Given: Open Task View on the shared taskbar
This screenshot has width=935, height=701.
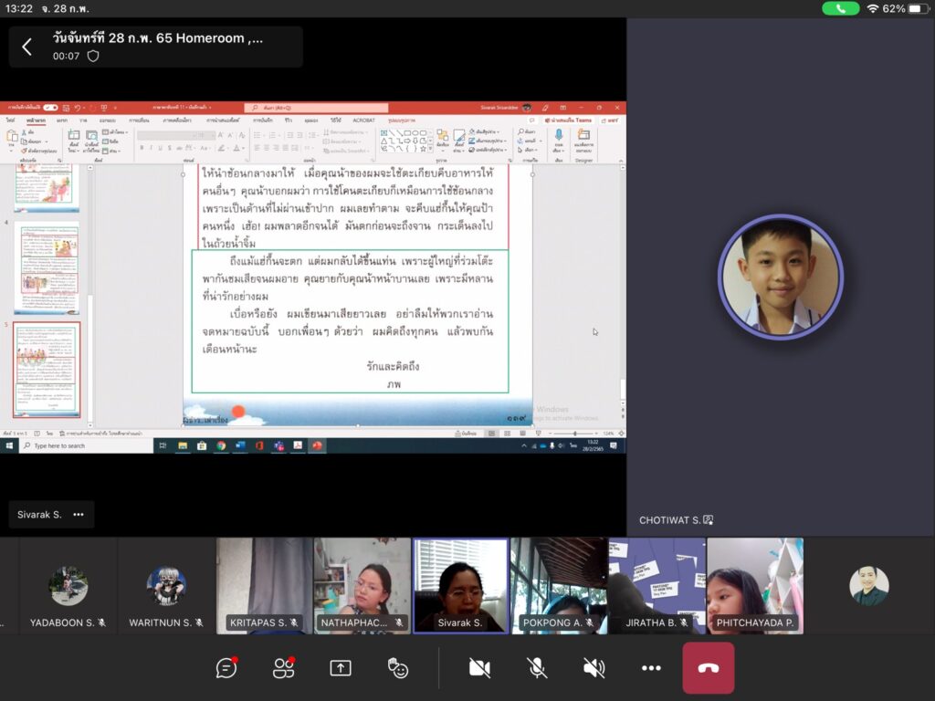Looking at the screenshot, I should (x=163, y=445).
